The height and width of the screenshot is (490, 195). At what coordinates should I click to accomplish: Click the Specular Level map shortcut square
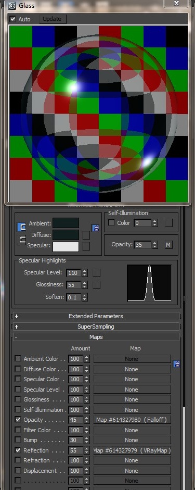[96, 273]
